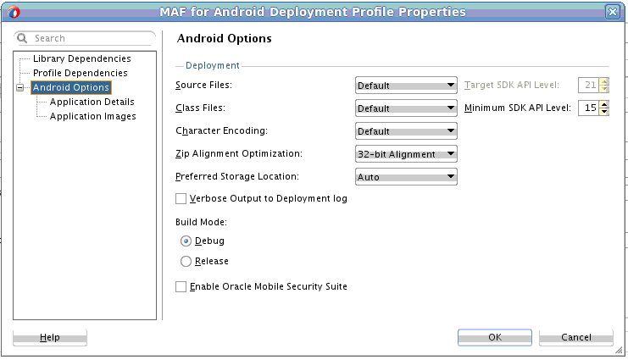Click the search magnifier icon
Viewport: 628px width, 360px height.
tap(22, 38)
